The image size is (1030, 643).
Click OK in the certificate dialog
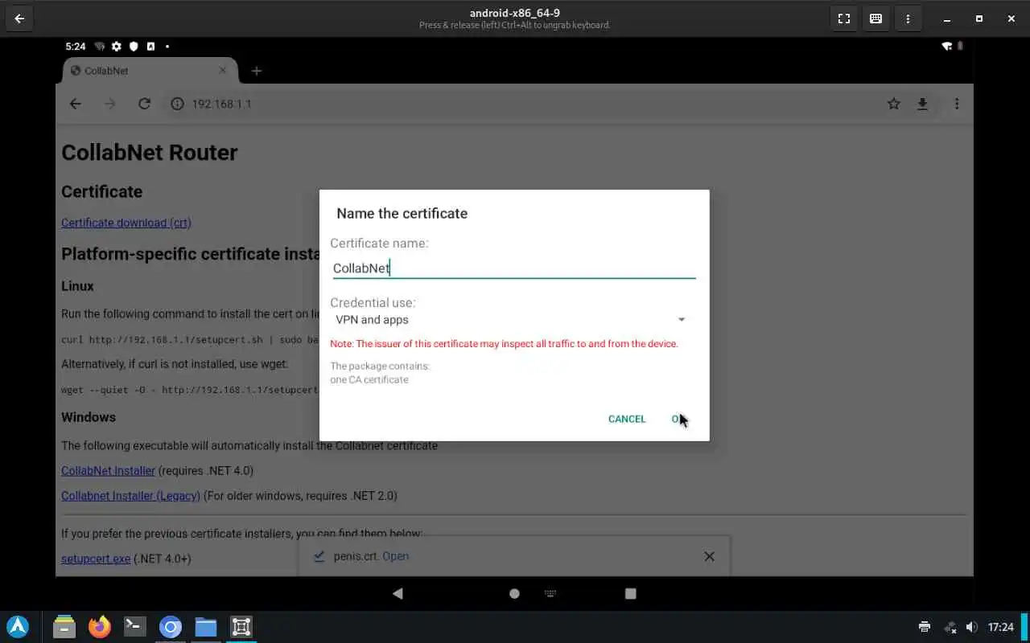pos(679,419)
